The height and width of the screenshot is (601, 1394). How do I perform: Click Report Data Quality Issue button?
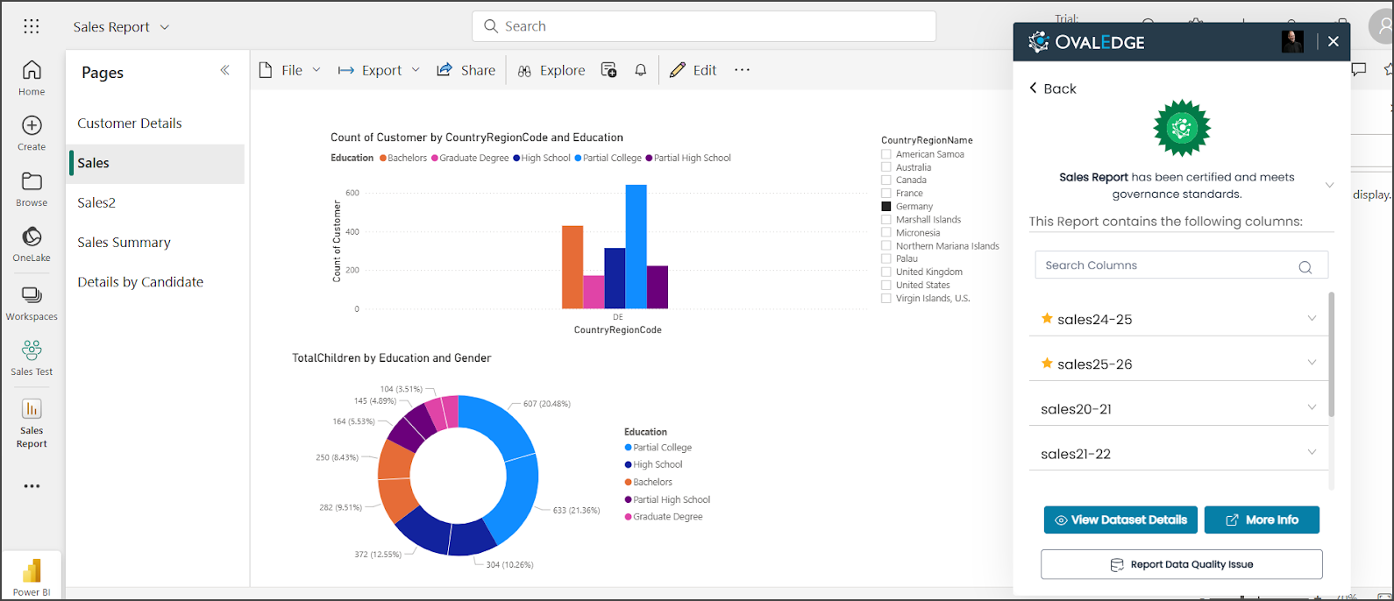click(x=1181, y=564)
